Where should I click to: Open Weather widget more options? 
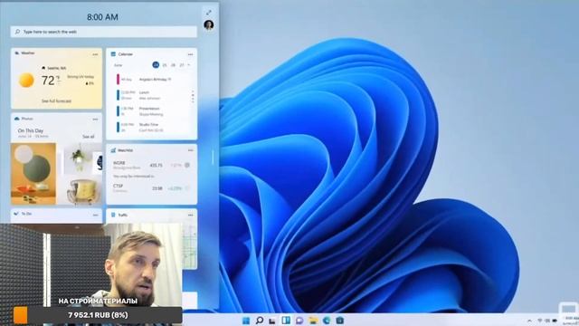click(x=95, y=54)
